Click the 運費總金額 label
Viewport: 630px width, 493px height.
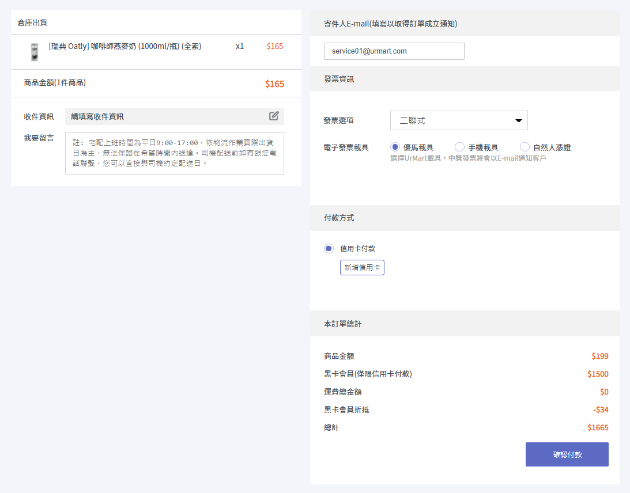tap(343, 392)
